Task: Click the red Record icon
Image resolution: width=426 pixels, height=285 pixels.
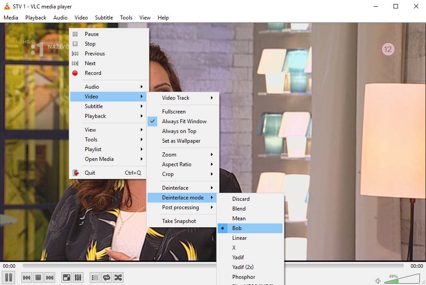Action: [75, 73]
